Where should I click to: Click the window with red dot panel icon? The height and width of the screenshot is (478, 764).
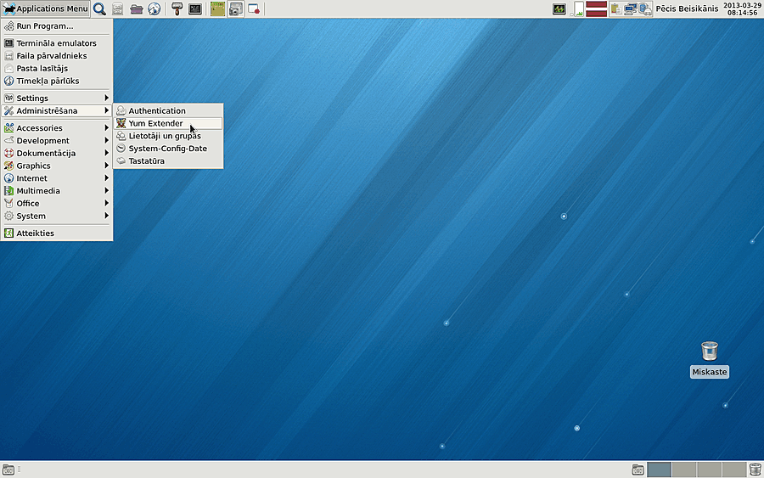[254, 8]
